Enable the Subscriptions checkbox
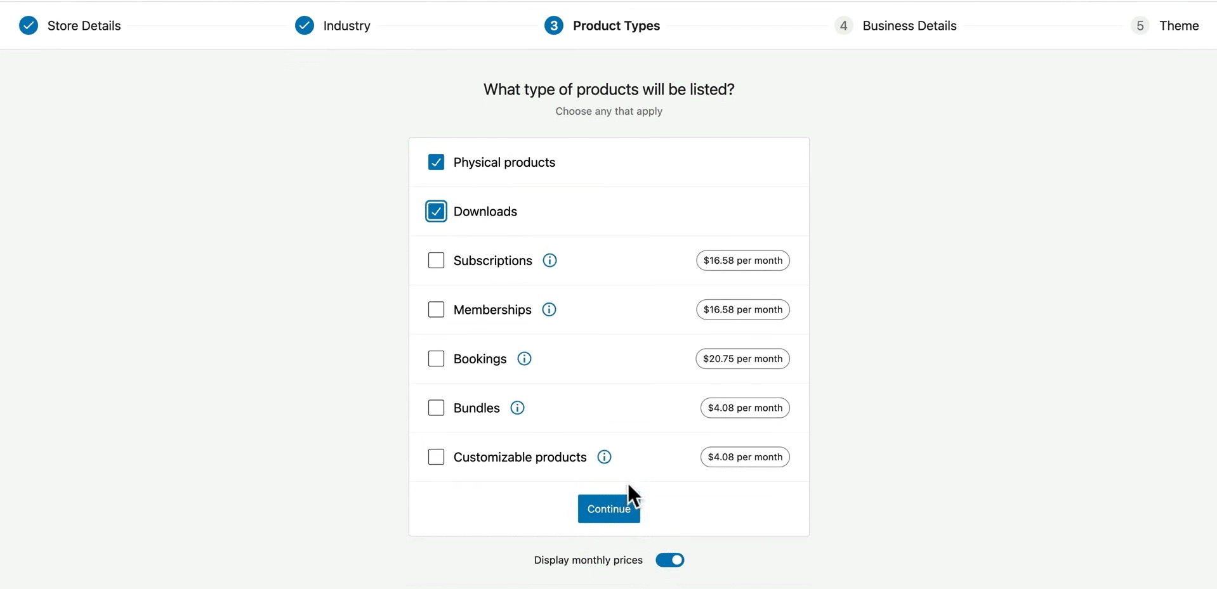This screenshot has height=589, width=1217. point(436,261)
